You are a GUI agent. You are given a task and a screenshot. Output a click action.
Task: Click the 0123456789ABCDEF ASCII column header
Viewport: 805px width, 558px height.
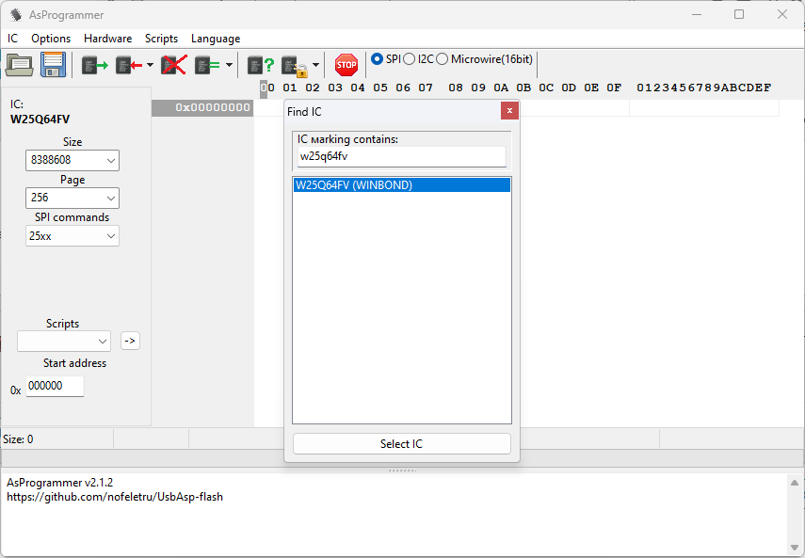click(704, 88)
